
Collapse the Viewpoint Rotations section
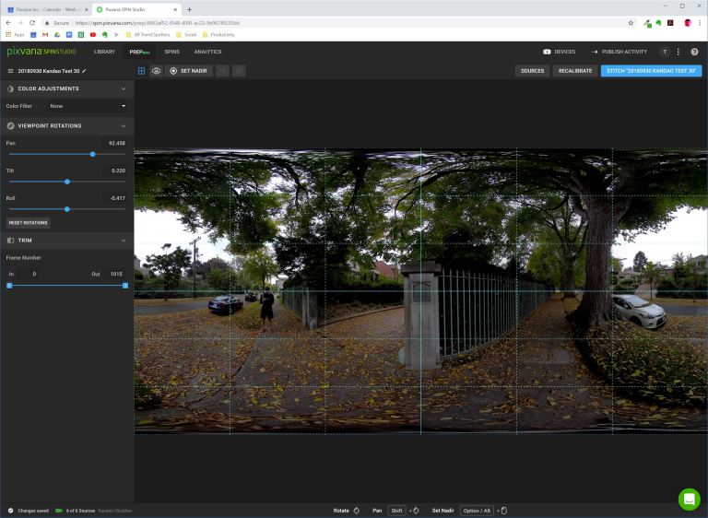point(124,125)
